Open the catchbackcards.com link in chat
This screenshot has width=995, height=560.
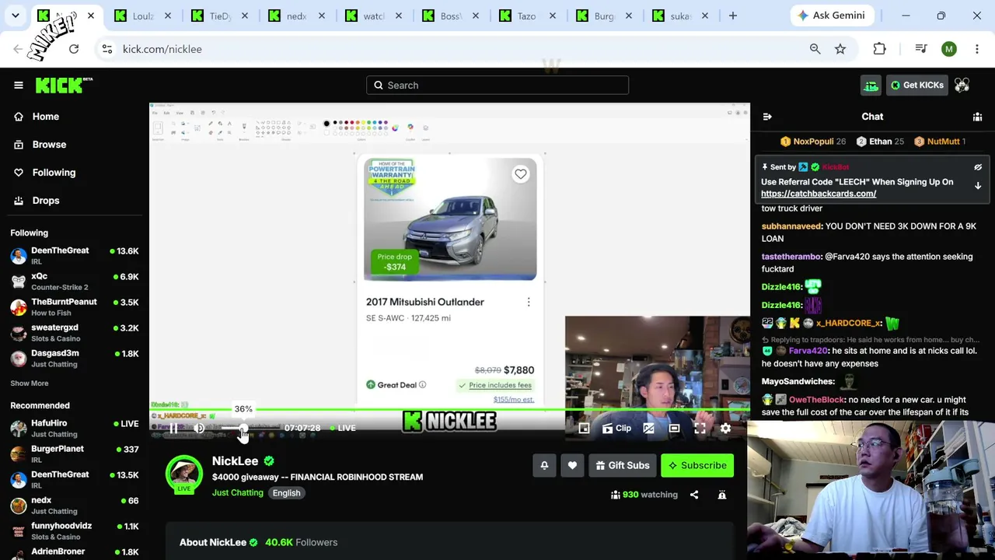click(x=819, y=194)
